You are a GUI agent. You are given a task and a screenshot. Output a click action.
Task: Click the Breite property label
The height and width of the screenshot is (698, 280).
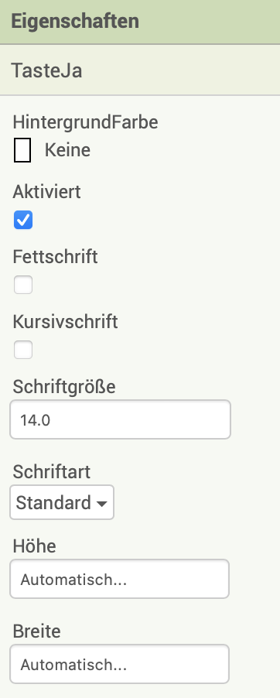36,631
